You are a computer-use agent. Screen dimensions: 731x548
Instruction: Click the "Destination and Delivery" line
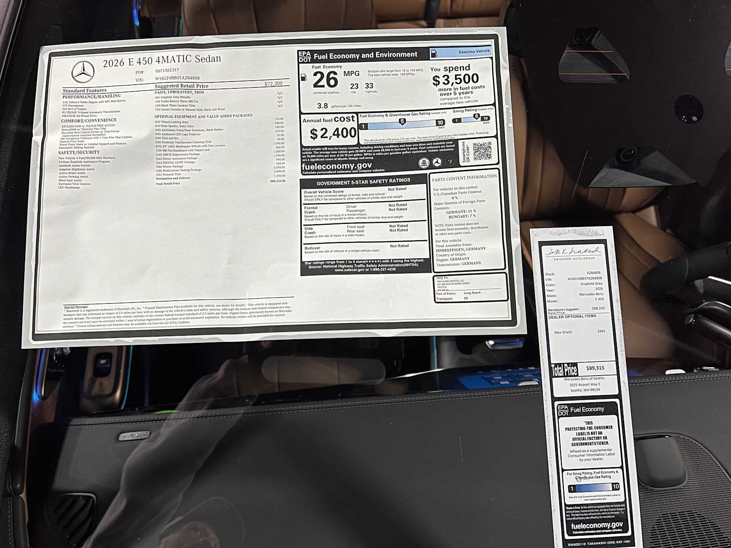(x=174, y=179)
